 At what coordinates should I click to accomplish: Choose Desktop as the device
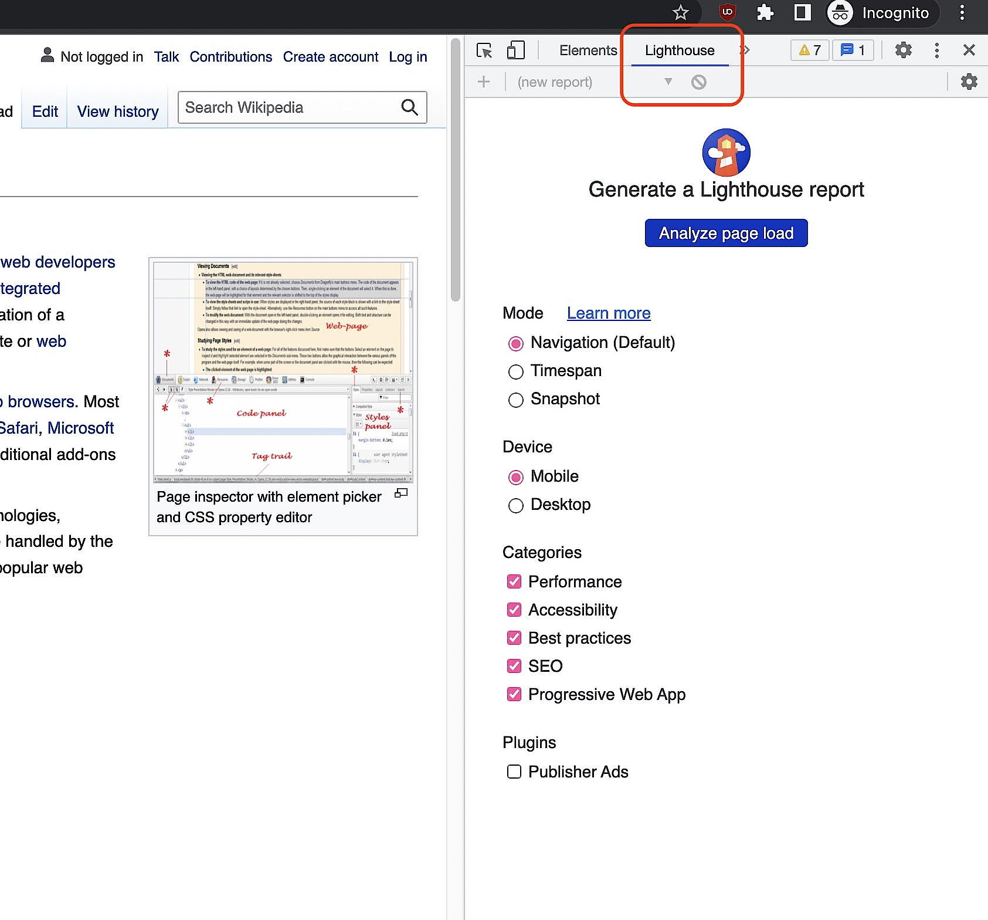point(515,505)
